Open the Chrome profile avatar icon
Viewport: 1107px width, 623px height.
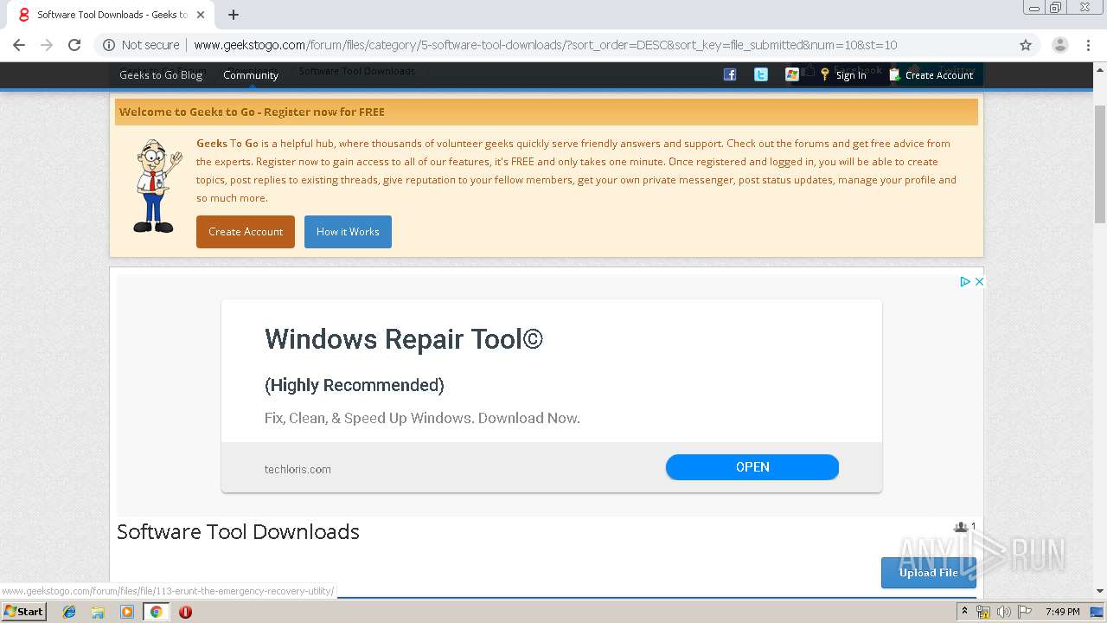tap(1059, 45)
